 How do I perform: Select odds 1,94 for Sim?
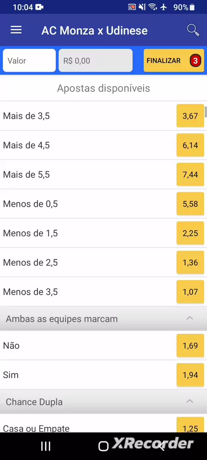(x=190, y=375)
